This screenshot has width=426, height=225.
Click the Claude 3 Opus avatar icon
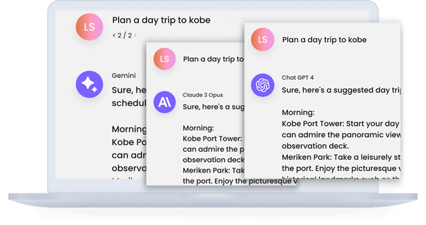[x=165, y=103]
